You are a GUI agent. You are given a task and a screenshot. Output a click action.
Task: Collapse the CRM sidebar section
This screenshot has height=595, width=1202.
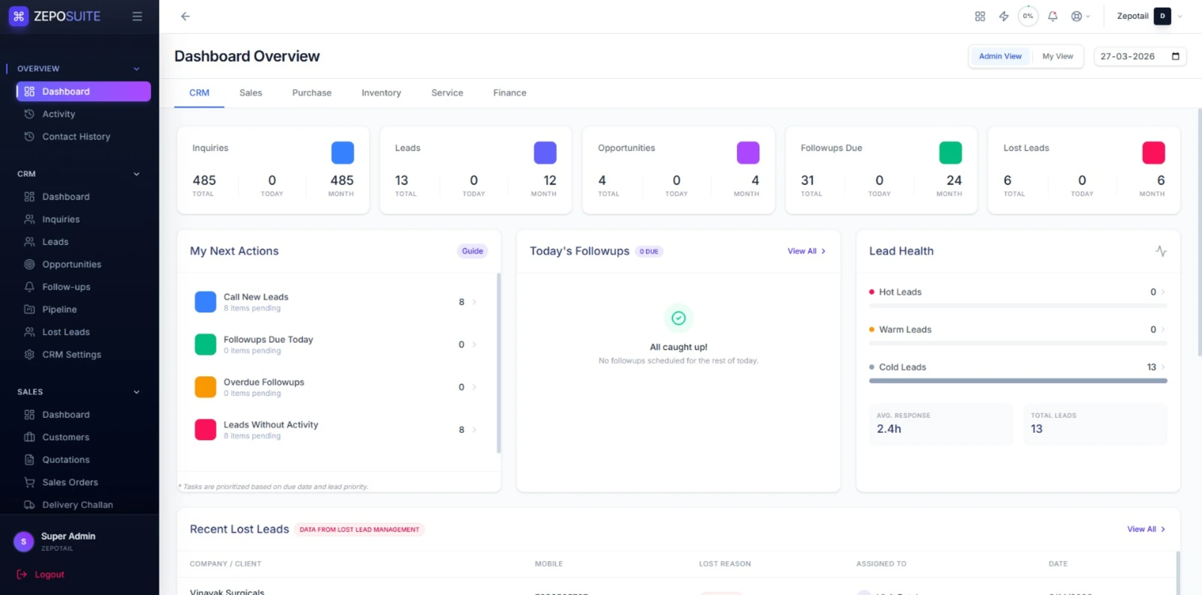(136, 174)
